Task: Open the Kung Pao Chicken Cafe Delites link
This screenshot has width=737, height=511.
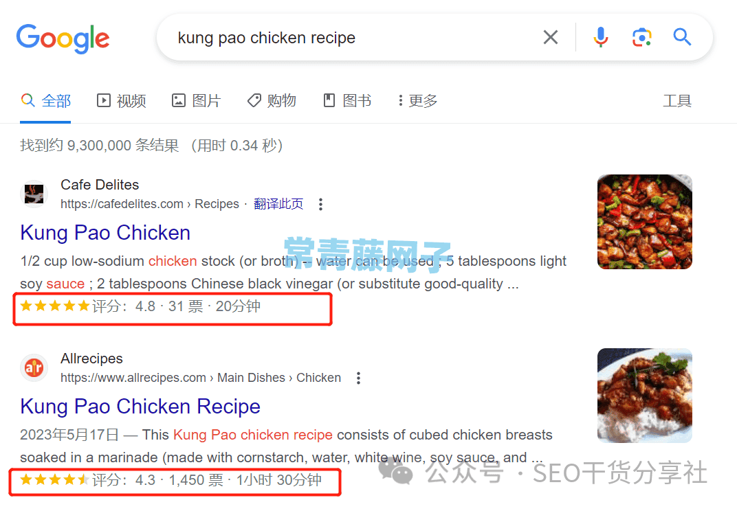Action: [x=105, y=233]
